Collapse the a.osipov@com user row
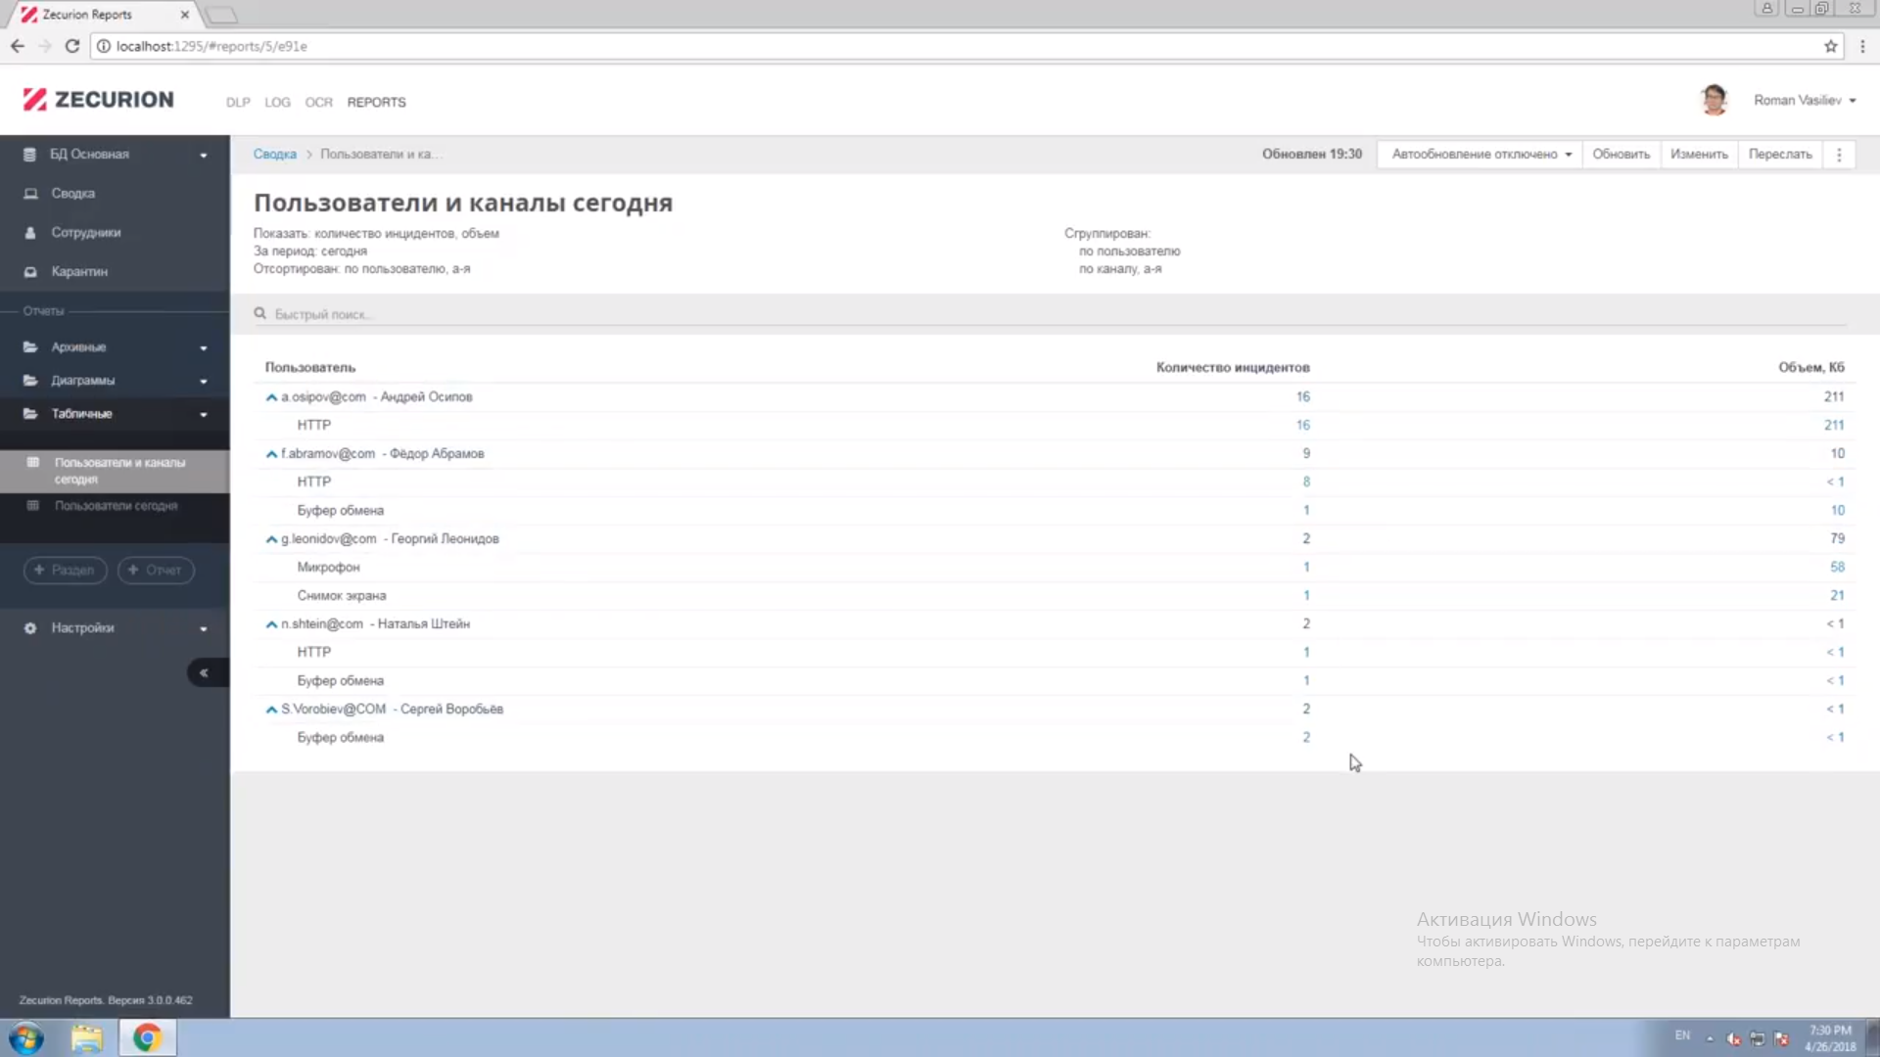Screen dimensions: 1880x1057 271,397
